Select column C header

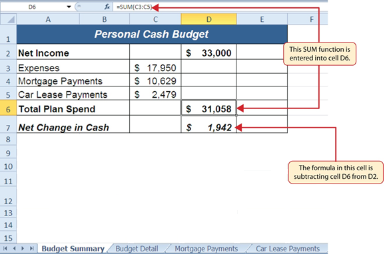[155, 19]
